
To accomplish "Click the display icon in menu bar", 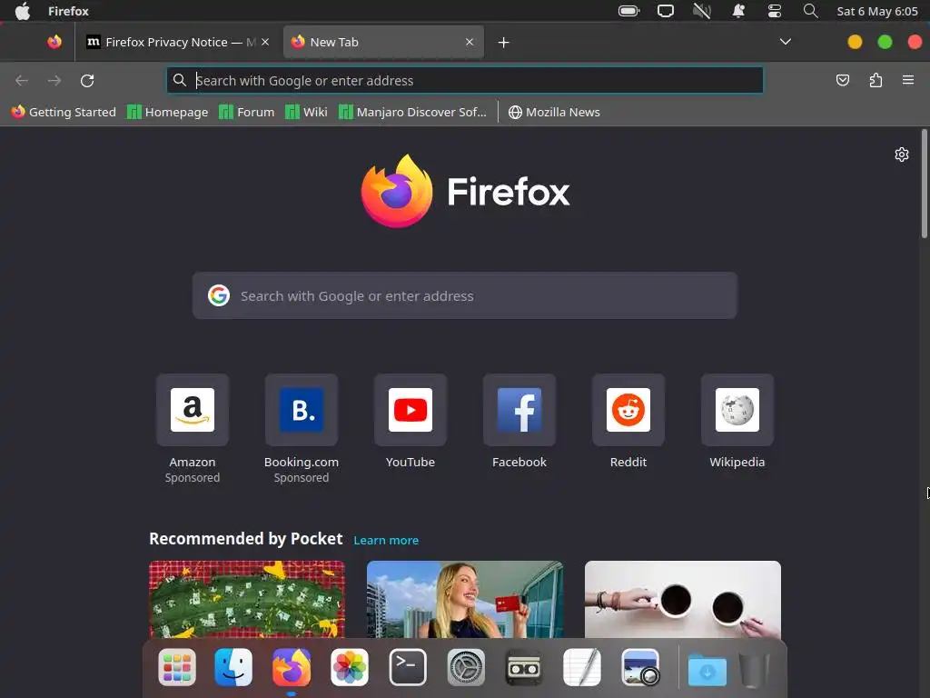I will pos(666,11).
